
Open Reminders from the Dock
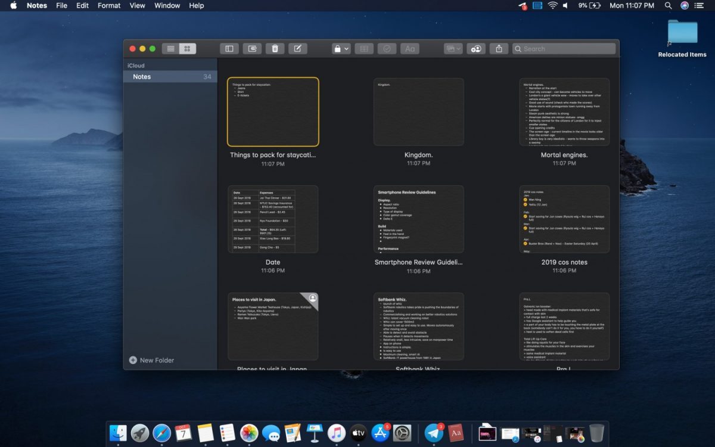tap(227, 433)
